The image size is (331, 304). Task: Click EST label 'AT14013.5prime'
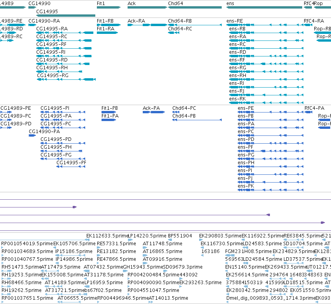168,298
